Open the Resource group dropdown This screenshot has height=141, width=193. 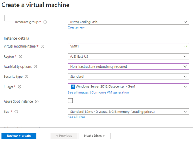128,22
